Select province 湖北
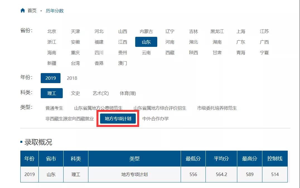 (193, 42)
